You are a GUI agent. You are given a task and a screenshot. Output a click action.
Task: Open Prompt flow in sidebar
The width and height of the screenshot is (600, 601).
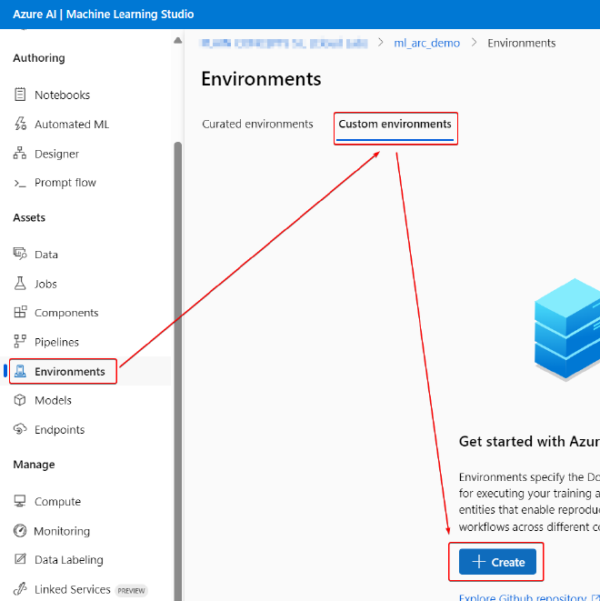[65, 183]
